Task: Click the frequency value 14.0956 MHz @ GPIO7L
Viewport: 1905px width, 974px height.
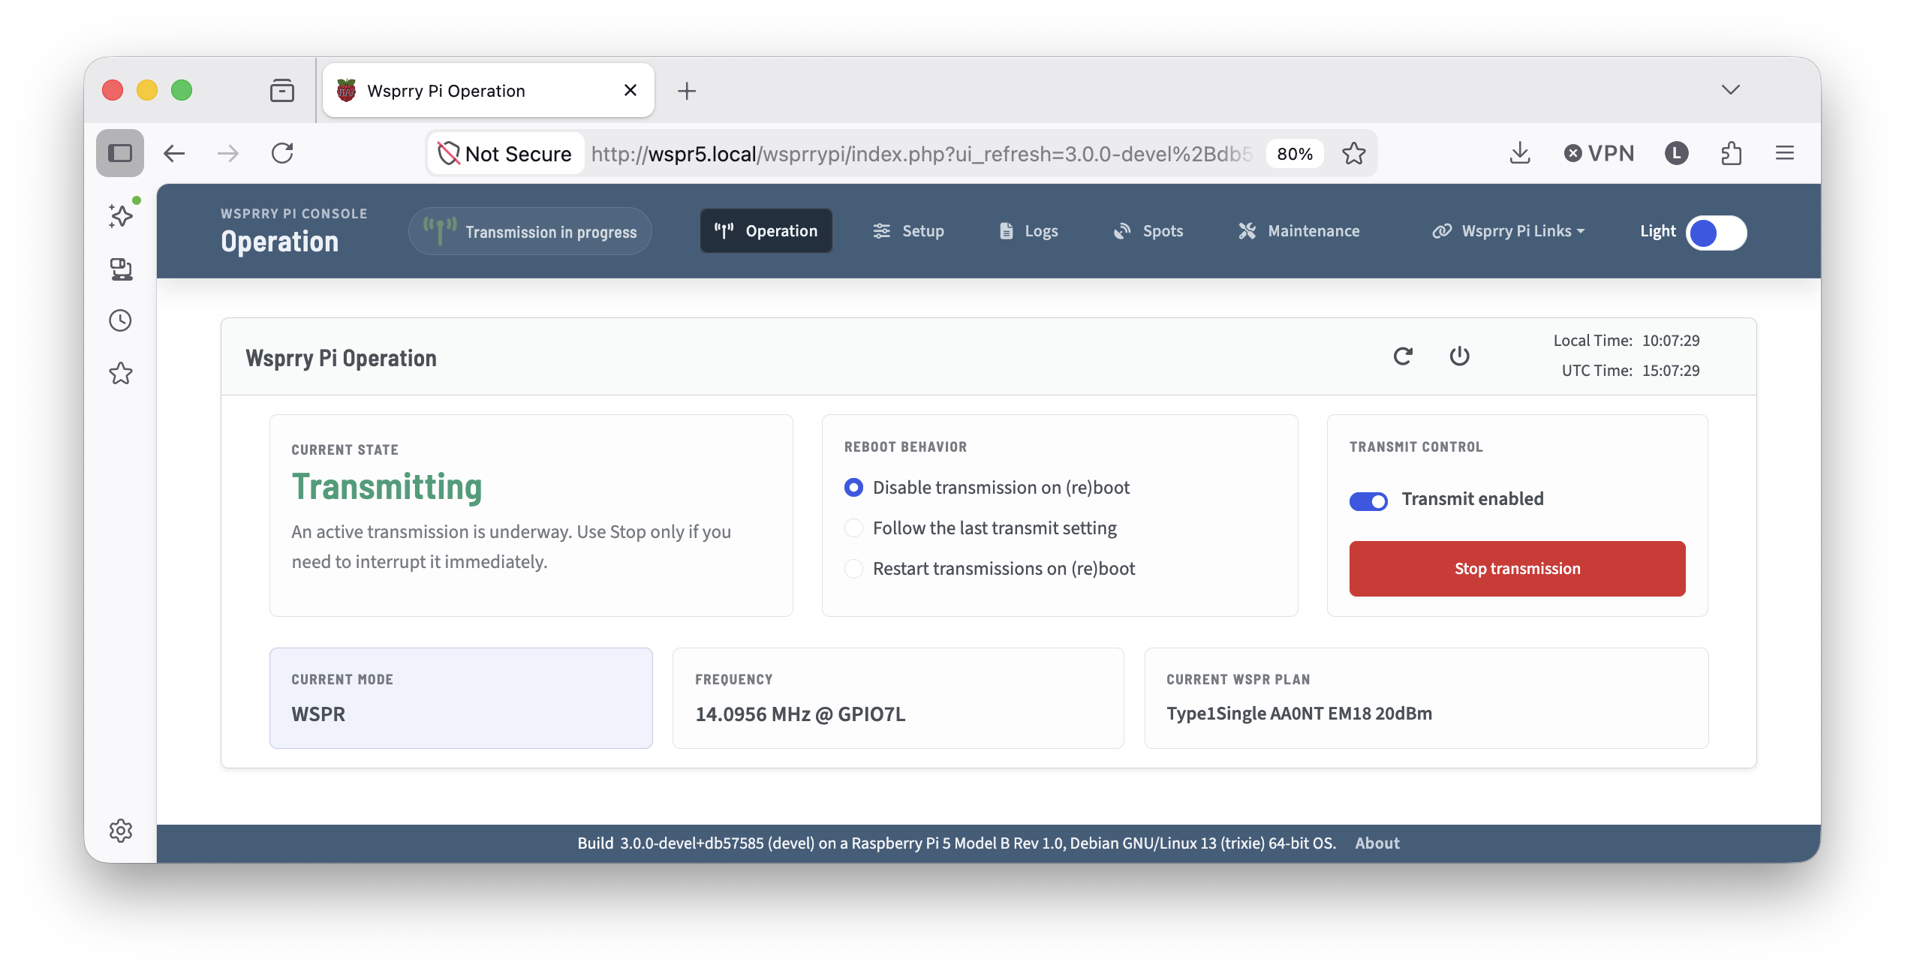Action: [x=800, y=714]
